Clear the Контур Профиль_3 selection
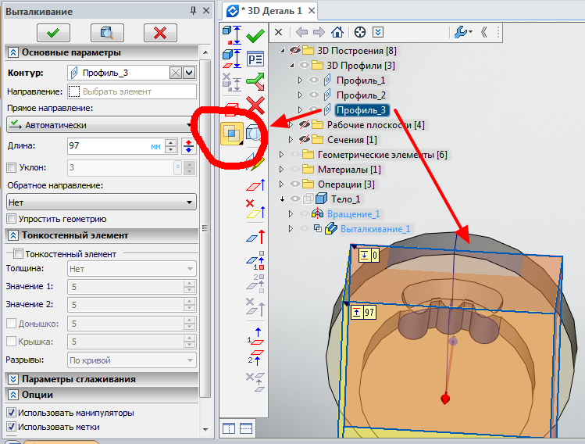The height and width of the screenshot is (444, 585). click(x=176, y=73)
